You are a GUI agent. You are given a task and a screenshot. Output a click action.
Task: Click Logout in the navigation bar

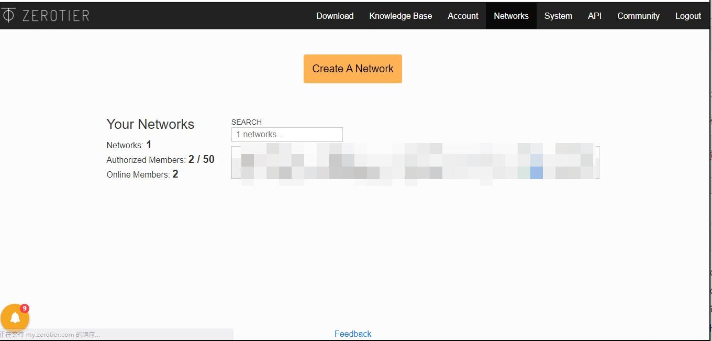[x=688, y=16]
